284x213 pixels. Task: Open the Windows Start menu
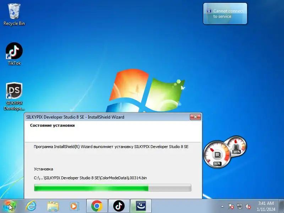click(10, 206)
